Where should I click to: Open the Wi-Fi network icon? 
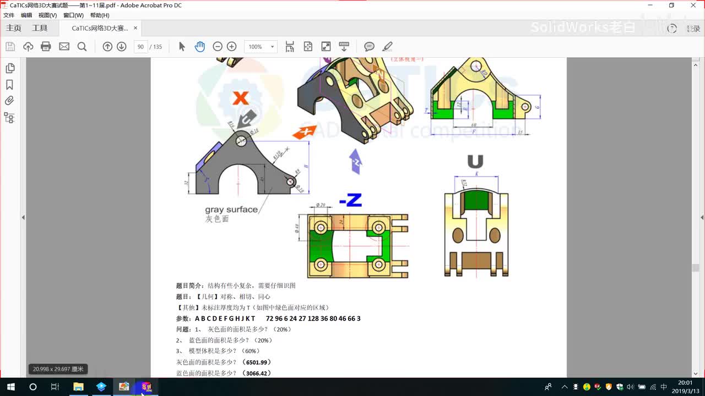(x=653, y=387)
